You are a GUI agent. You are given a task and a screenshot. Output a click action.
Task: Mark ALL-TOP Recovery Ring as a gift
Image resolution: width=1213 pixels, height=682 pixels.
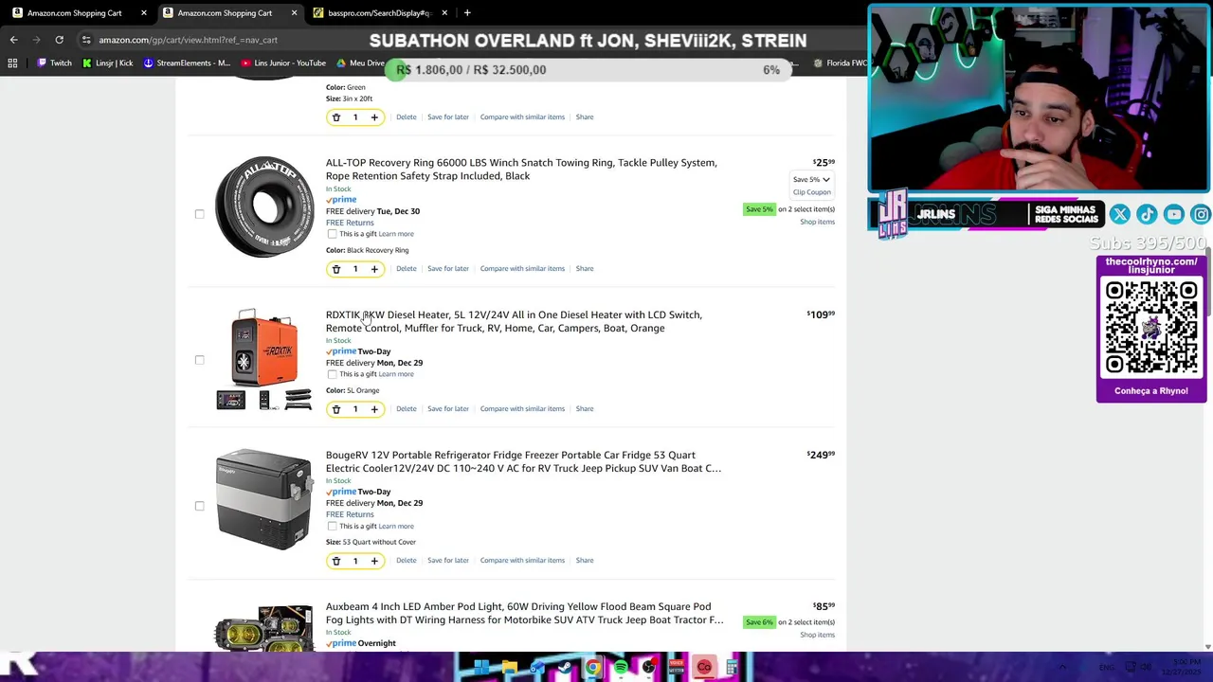332,234
